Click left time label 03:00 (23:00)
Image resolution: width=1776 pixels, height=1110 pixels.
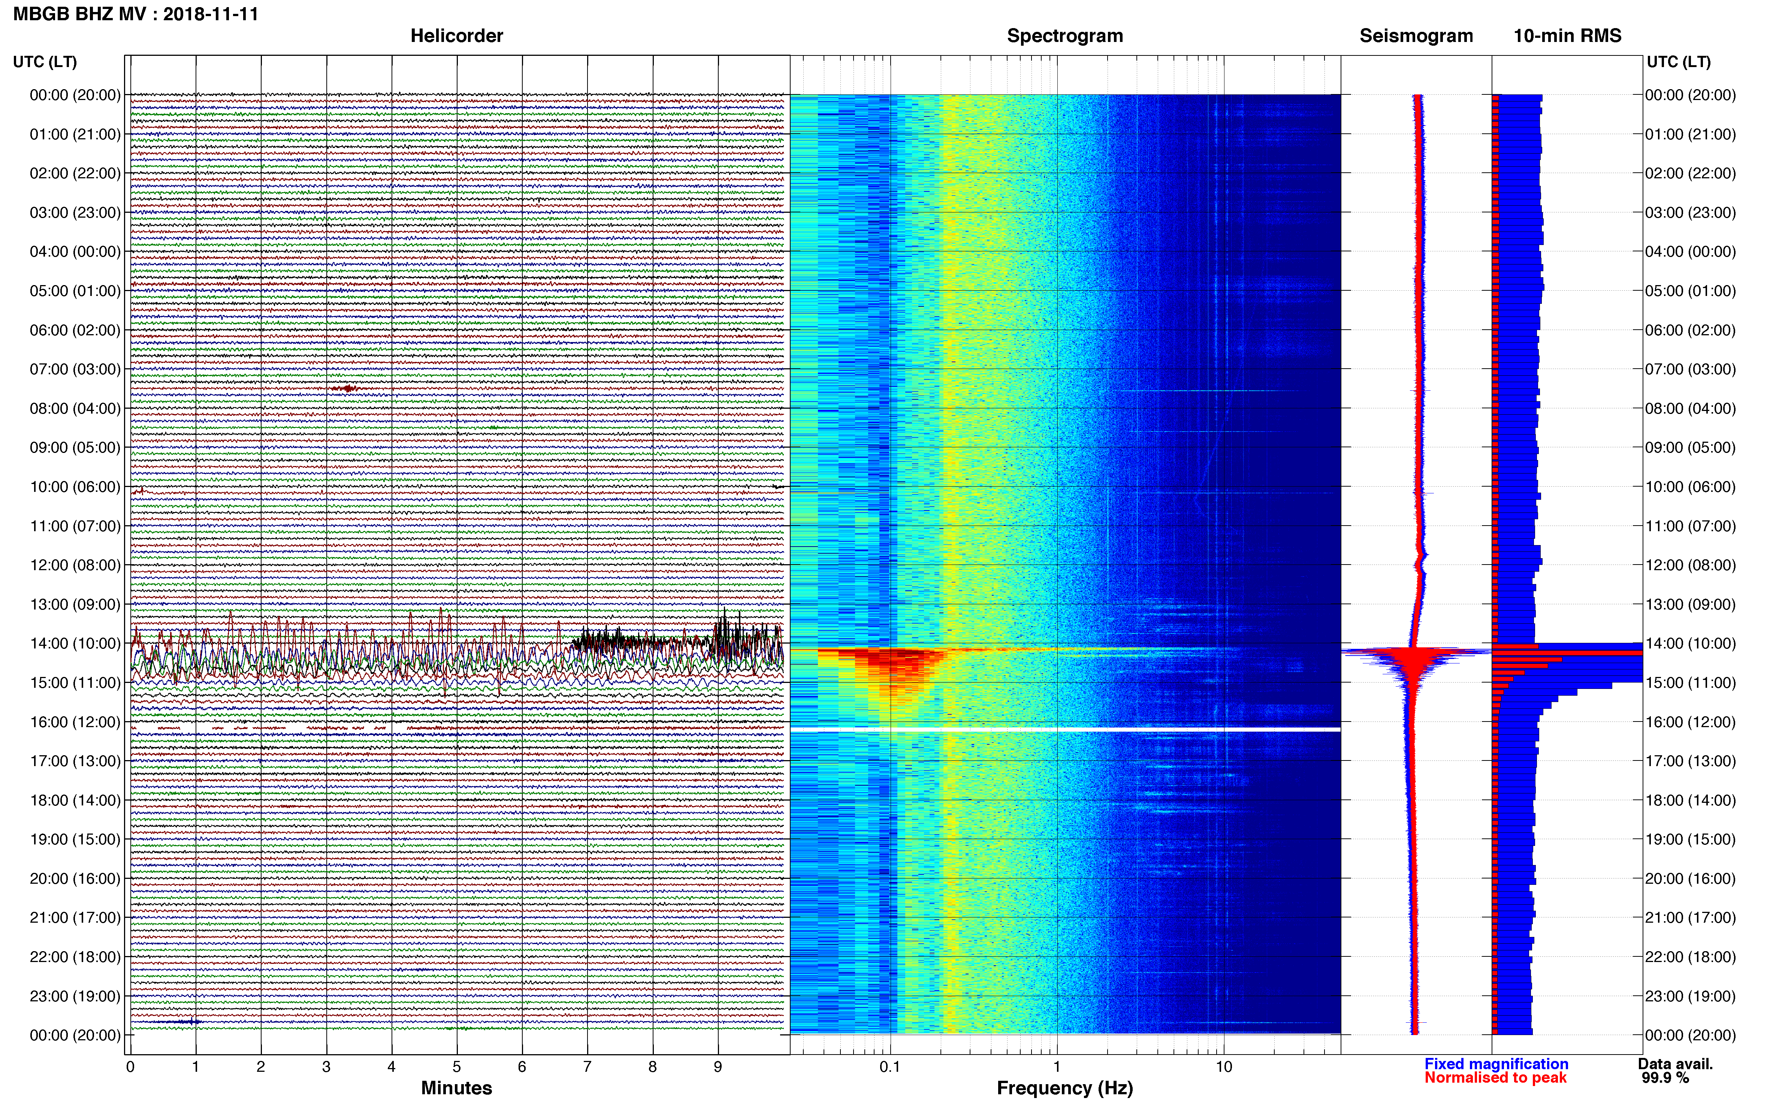click(x=75, y=213)
